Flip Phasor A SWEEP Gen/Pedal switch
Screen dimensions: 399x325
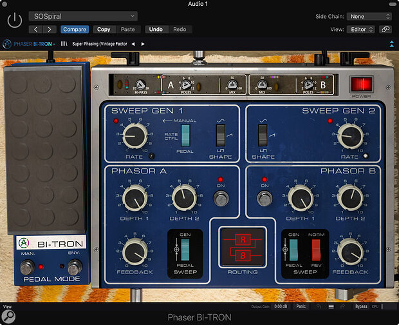tap(185, 250)
